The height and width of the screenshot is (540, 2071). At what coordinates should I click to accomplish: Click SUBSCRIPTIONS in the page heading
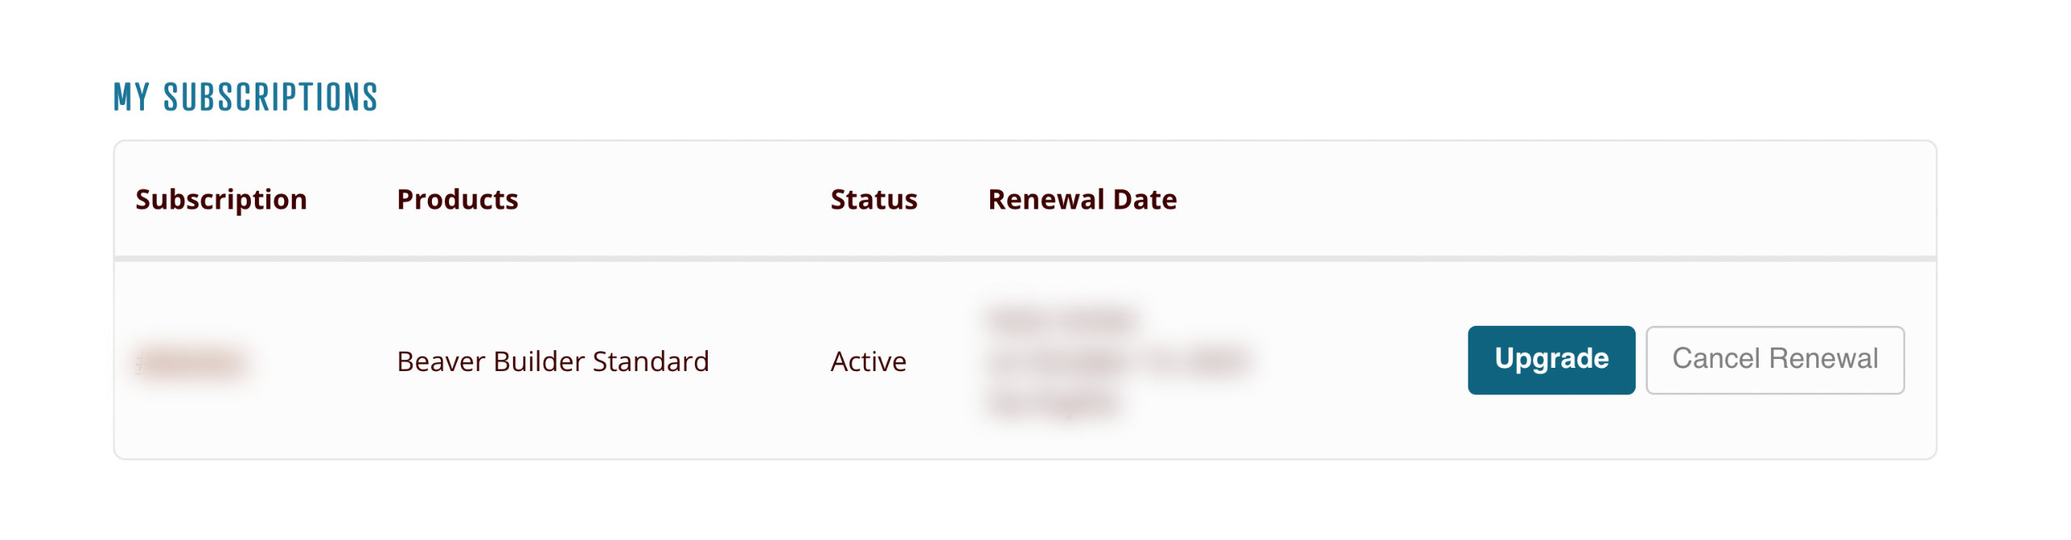click(270, 98)
